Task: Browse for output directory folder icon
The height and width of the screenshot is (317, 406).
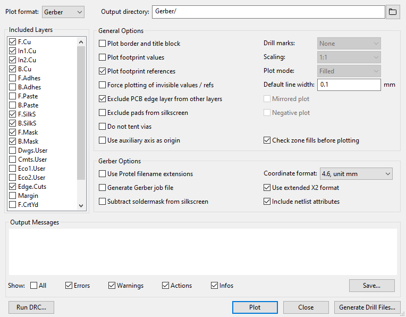Action: pos(393,12)
